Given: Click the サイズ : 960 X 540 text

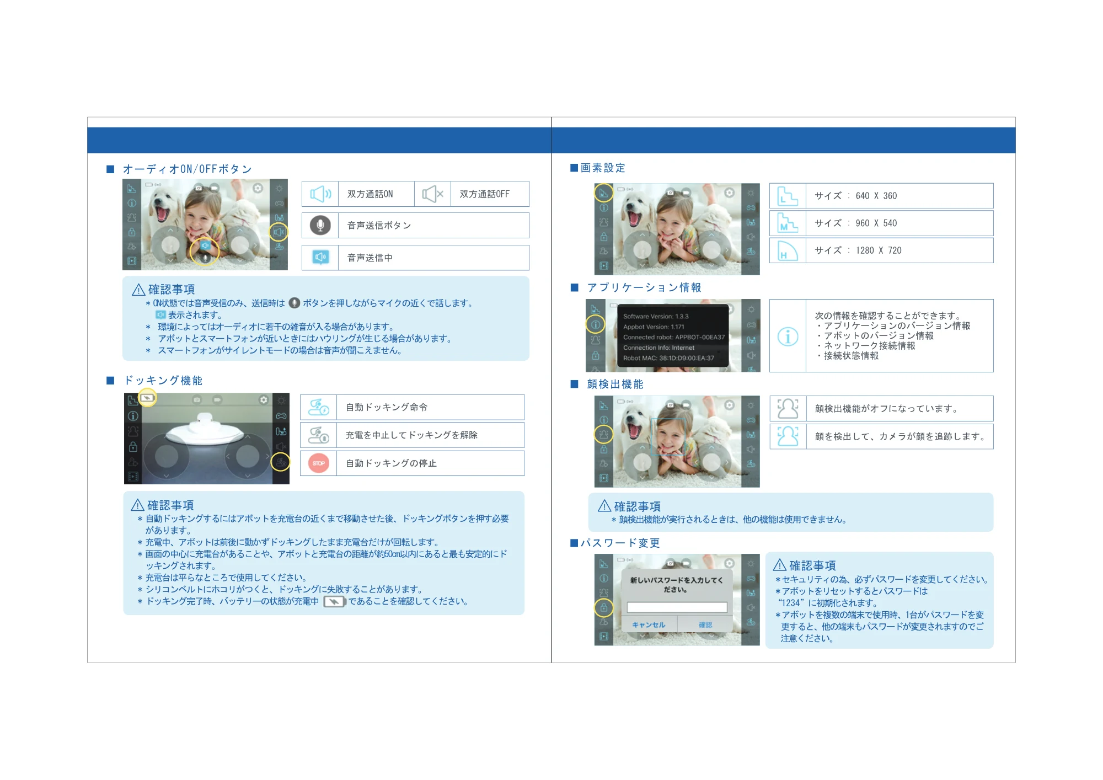Looking at the screenshot, I should tap(856, 223).
